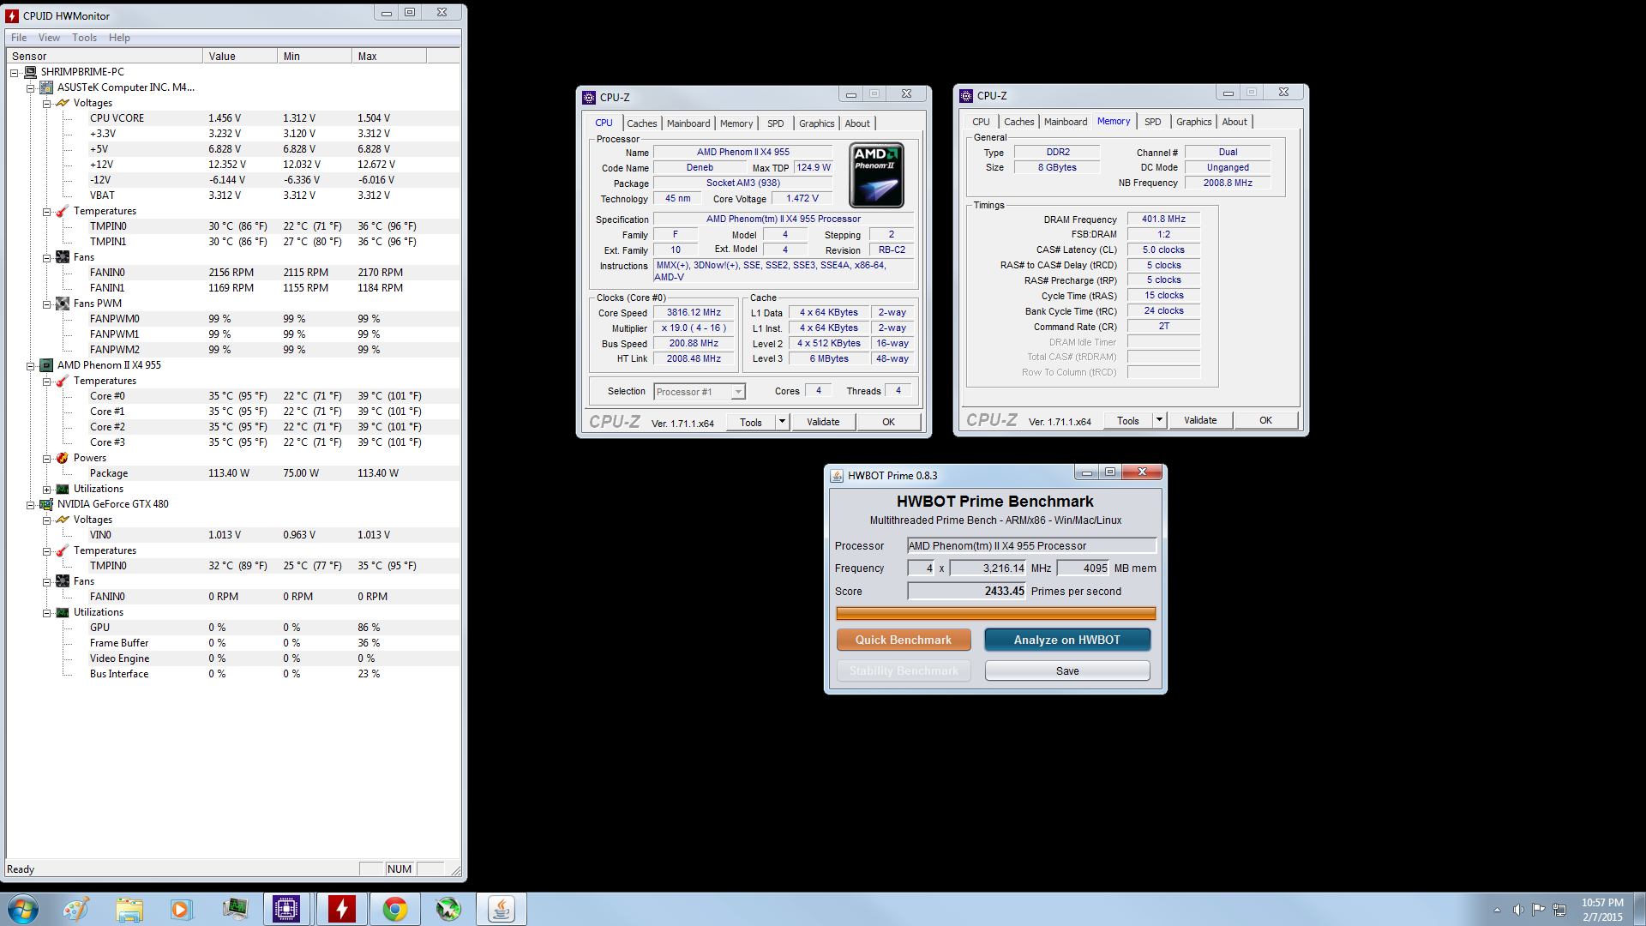1646x926 pixels.
Task: Click the orange benchmark progress bar
Action: 995,613
